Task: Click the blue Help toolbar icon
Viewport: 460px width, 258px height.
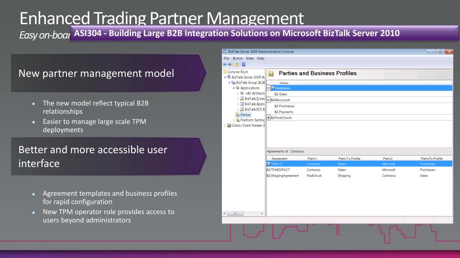Action: point(244,64)
